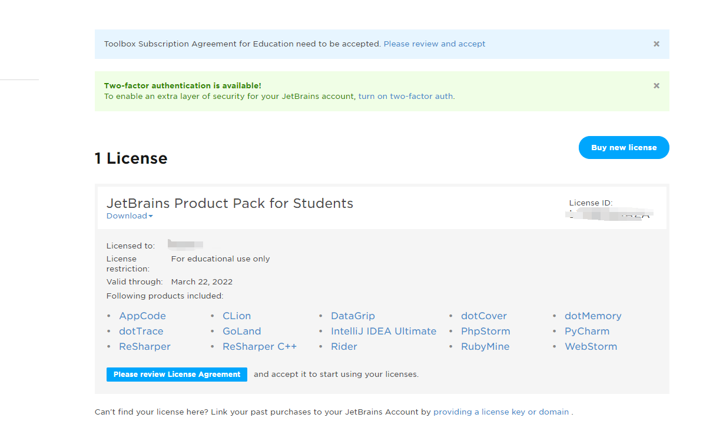
Task: Open the Please review and accept link
Action: coord(435,44)
